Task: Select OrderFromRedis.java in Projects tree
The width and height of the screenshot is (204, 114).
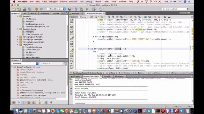Action: pyautogui.click(x=34, y=34)
